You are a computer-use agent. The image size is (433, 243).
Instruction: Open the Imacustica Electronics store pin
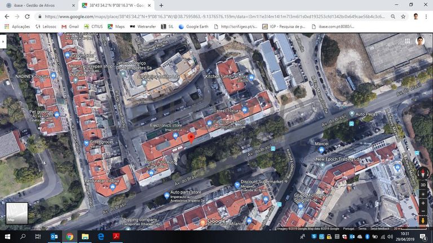coord(175,135)
